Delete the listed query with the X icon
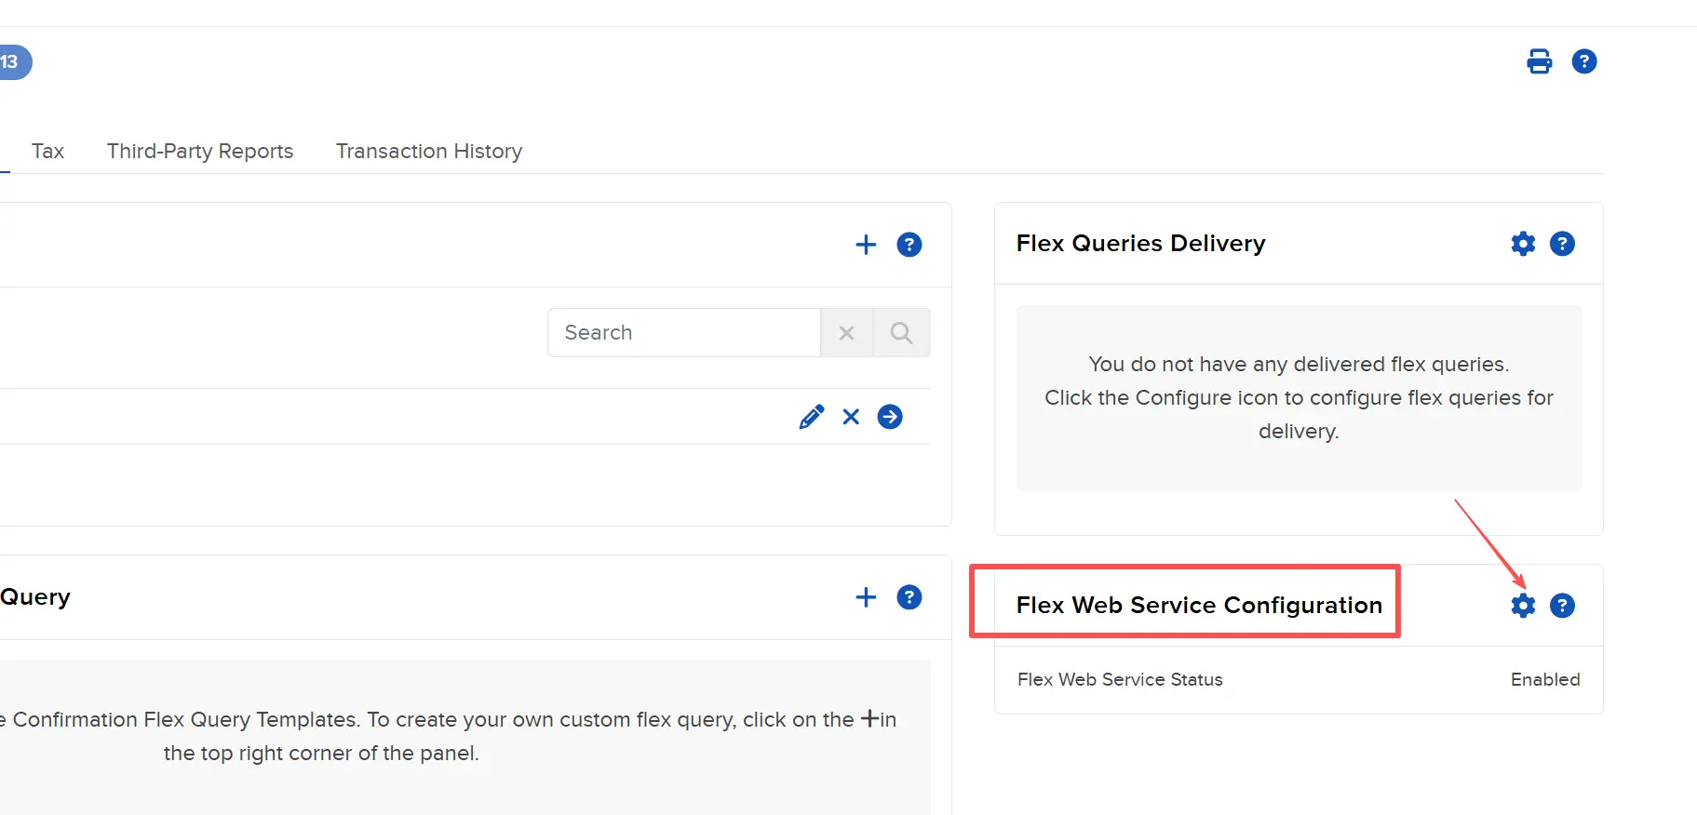 point(851,417)
